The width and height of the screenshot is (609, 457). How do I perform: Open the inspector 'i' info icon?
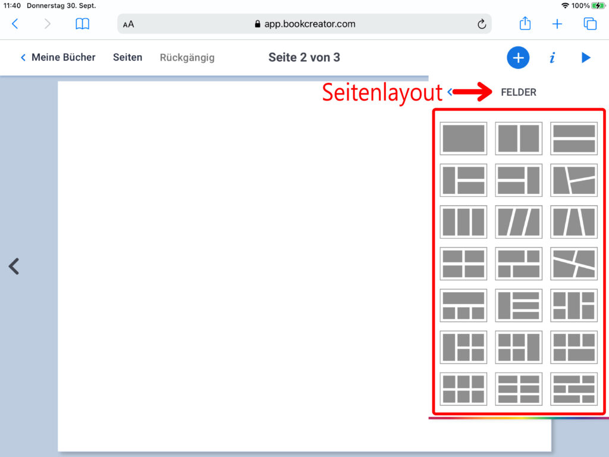point(553,58)
